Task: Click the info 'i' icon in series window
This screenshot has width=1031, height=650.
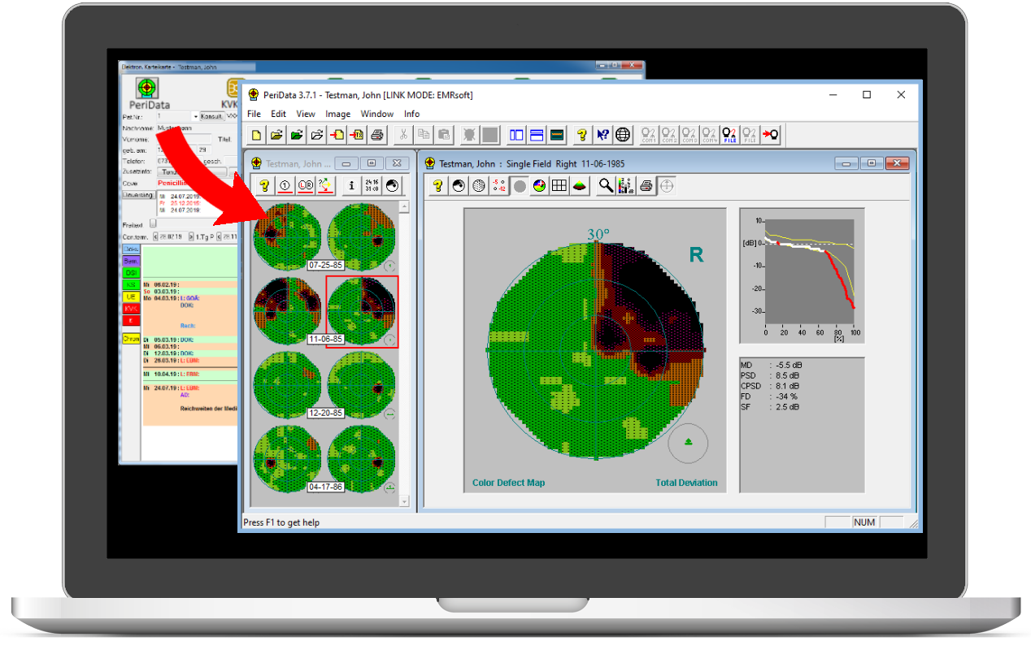Action: click(351, 186)
